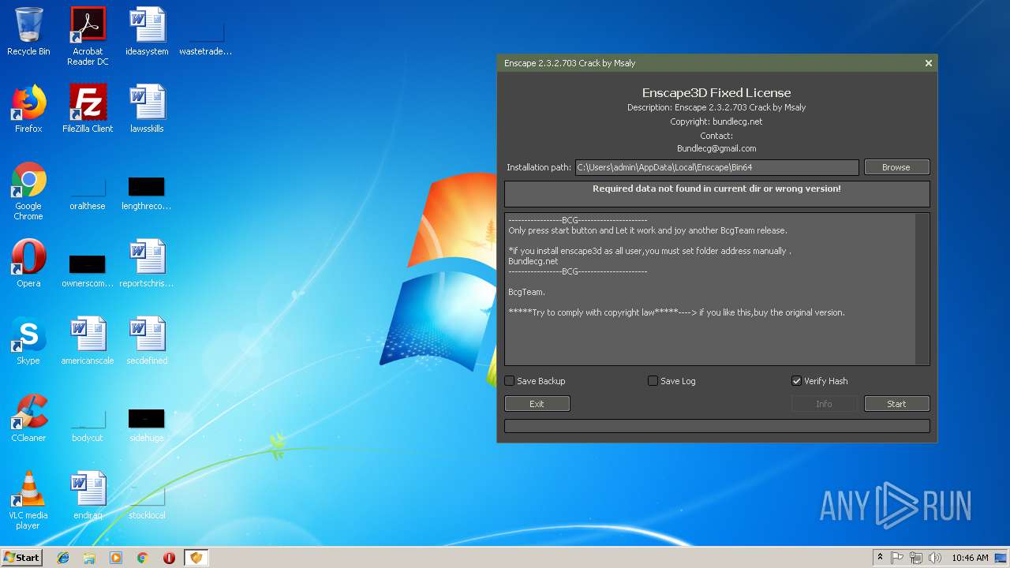
Task: Open Chrome from the taskbar
Action: click(x=142, y=558)
